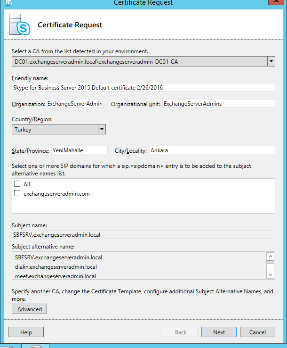Select dialin.exchangeserveradmin.local entry
Screen dimensions: 287x348
pyautogui.click(x=56, y=267)
